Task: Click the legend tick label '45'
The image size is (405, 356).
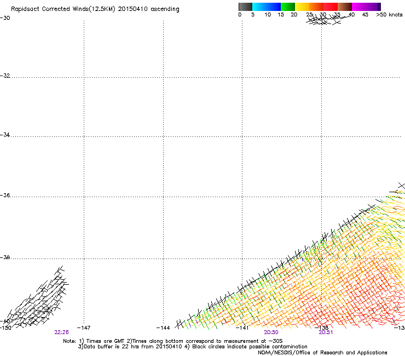Action: (365, 15)
